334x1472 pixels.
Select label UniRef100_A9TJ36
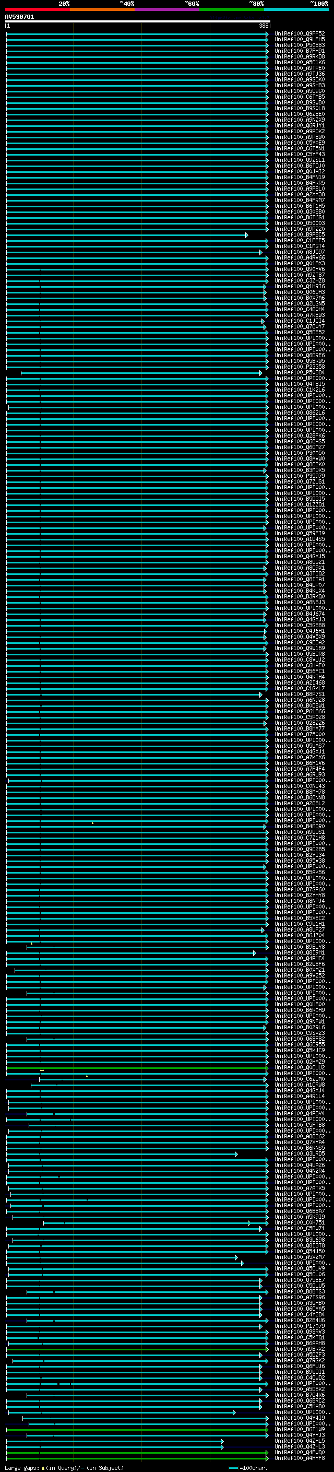tap(300, 74)
